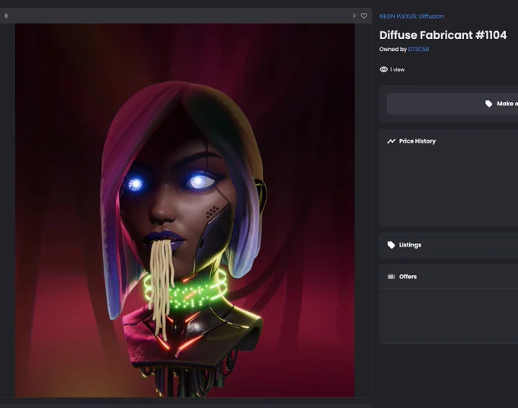Click the eye views icon
The height and width of the screenshot is (408, 518).
[x=383, y=69]
